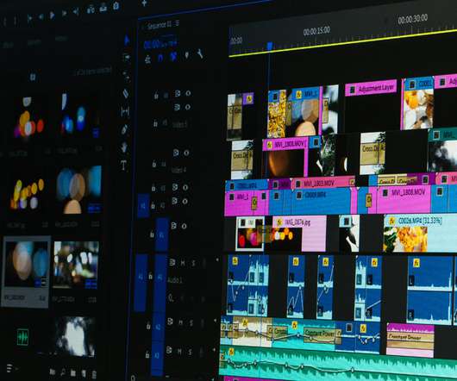Viewport: 457px width, 381px height.
Task: Open timeline display settings wrench
Action: (200, 53)
